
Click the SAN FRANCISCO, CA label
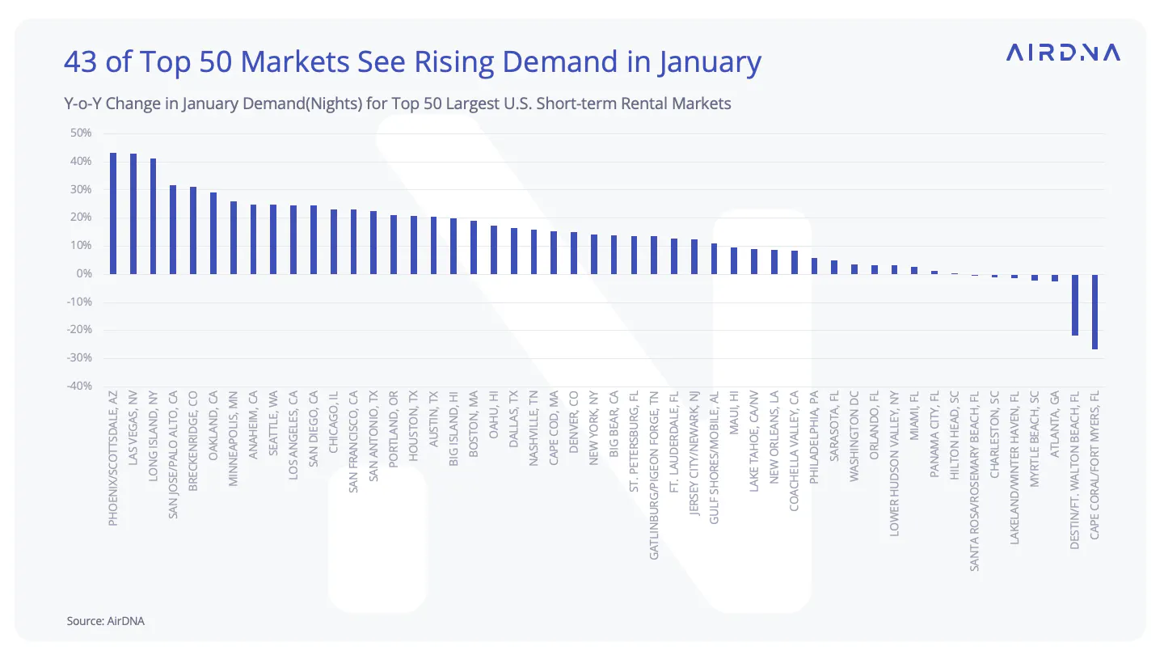pos(353,441)
